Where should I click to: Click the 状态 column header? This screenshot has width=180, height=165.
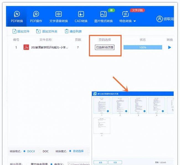[143, 40]
